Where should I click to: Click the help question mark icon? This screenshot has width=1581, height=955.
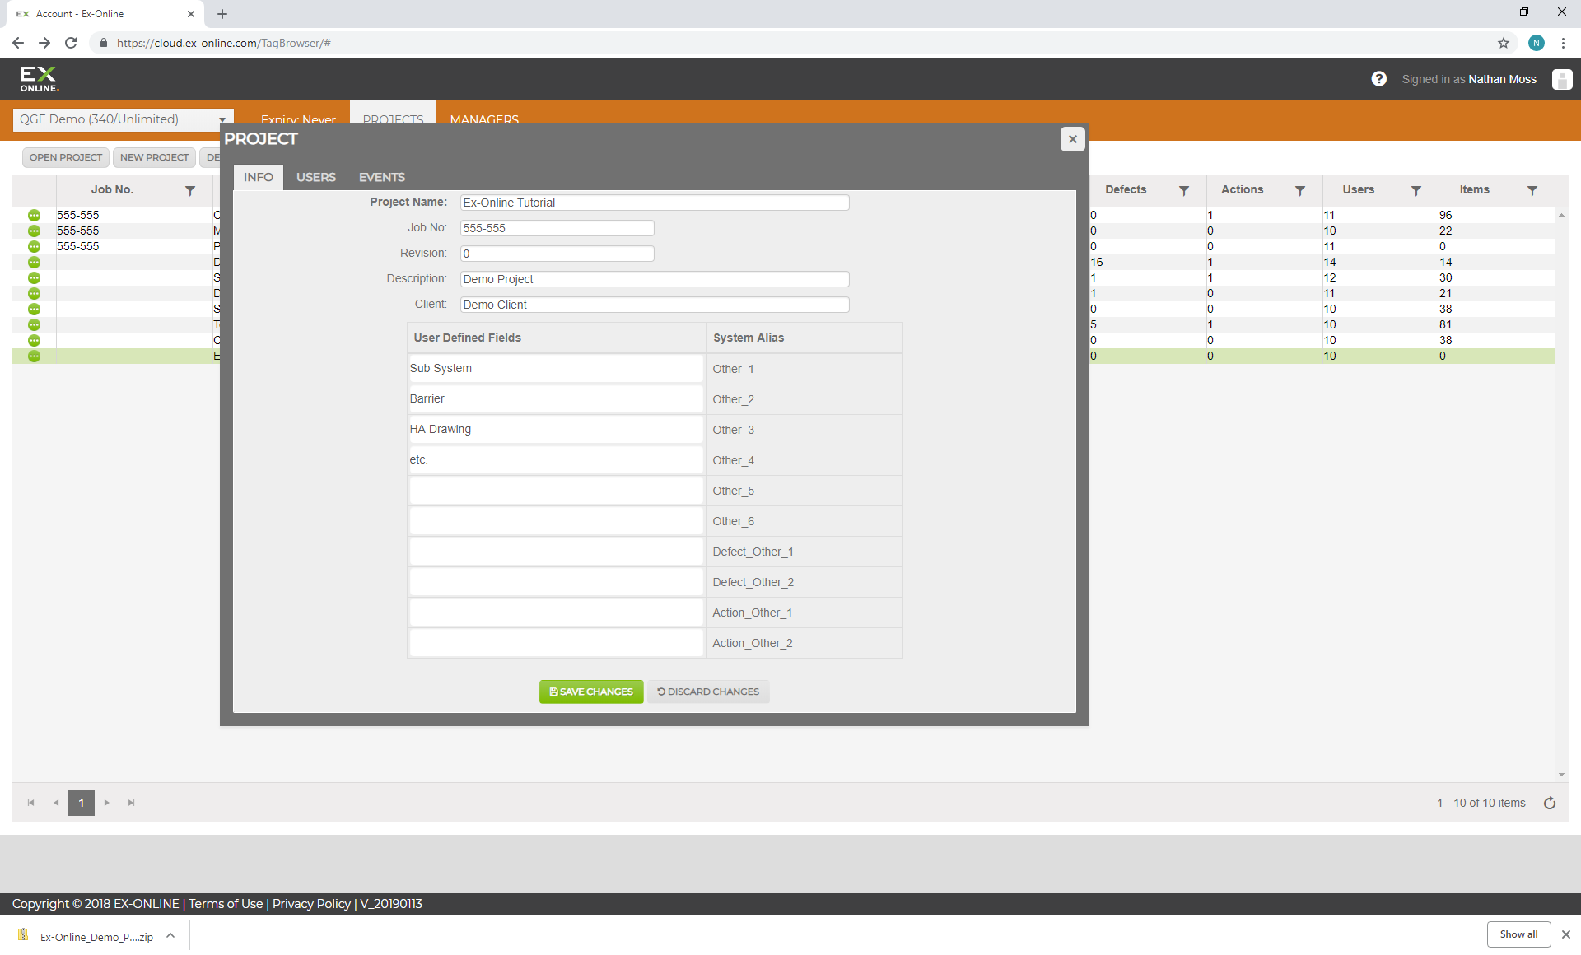pos(1378,79)
